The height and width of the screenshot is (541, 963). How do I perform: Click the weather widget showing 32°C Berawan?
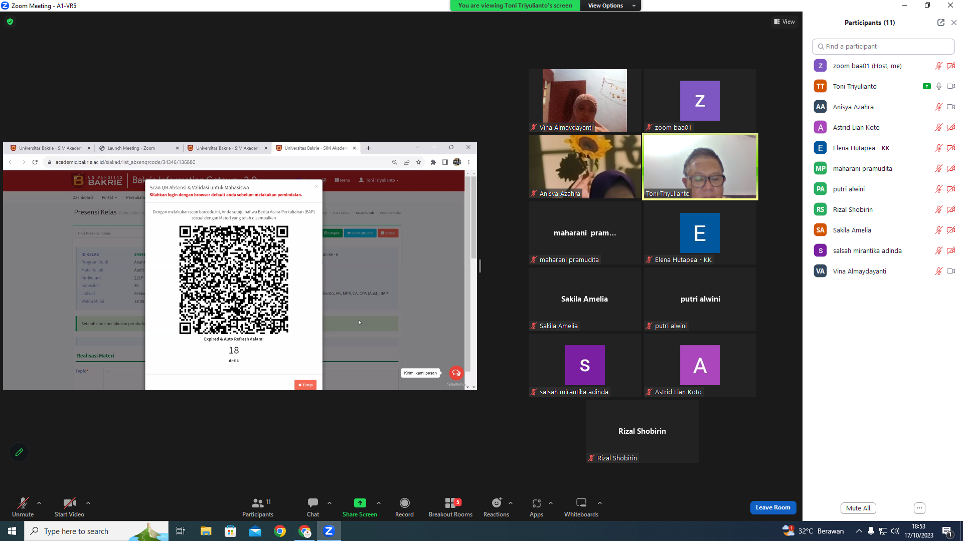[814, 531]
